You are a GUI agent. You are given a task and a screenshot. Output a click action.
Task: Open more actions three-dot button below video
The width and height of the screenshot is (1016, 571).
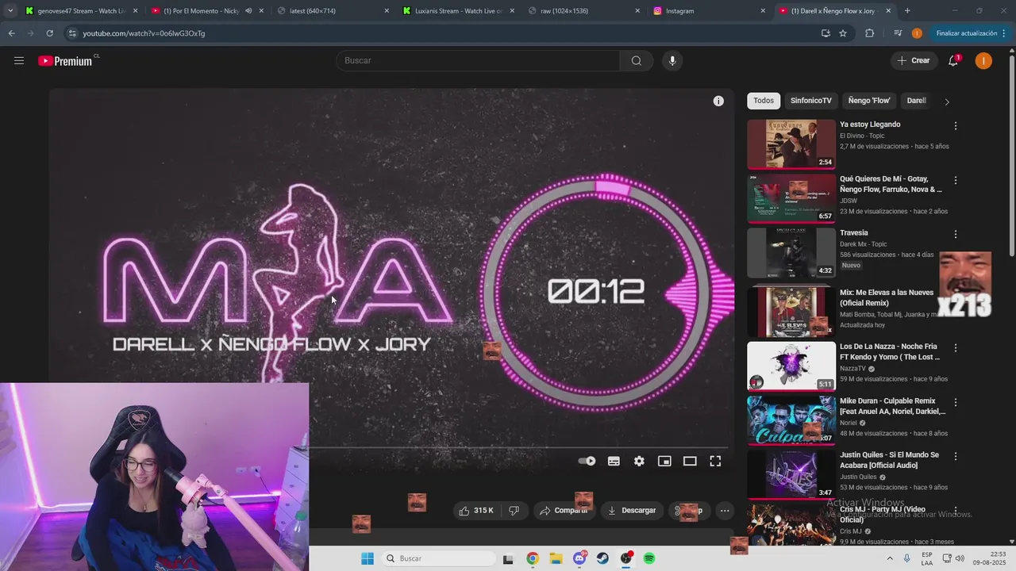click(725, 511)
